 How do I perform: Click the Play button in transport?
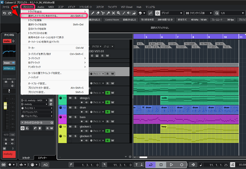coord(171,165)
